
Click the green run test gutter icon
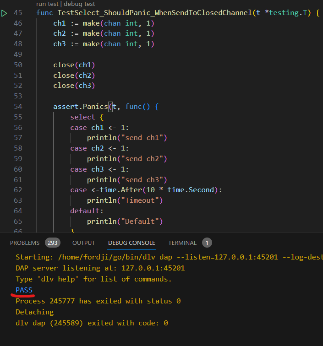[x=5, y=13]
